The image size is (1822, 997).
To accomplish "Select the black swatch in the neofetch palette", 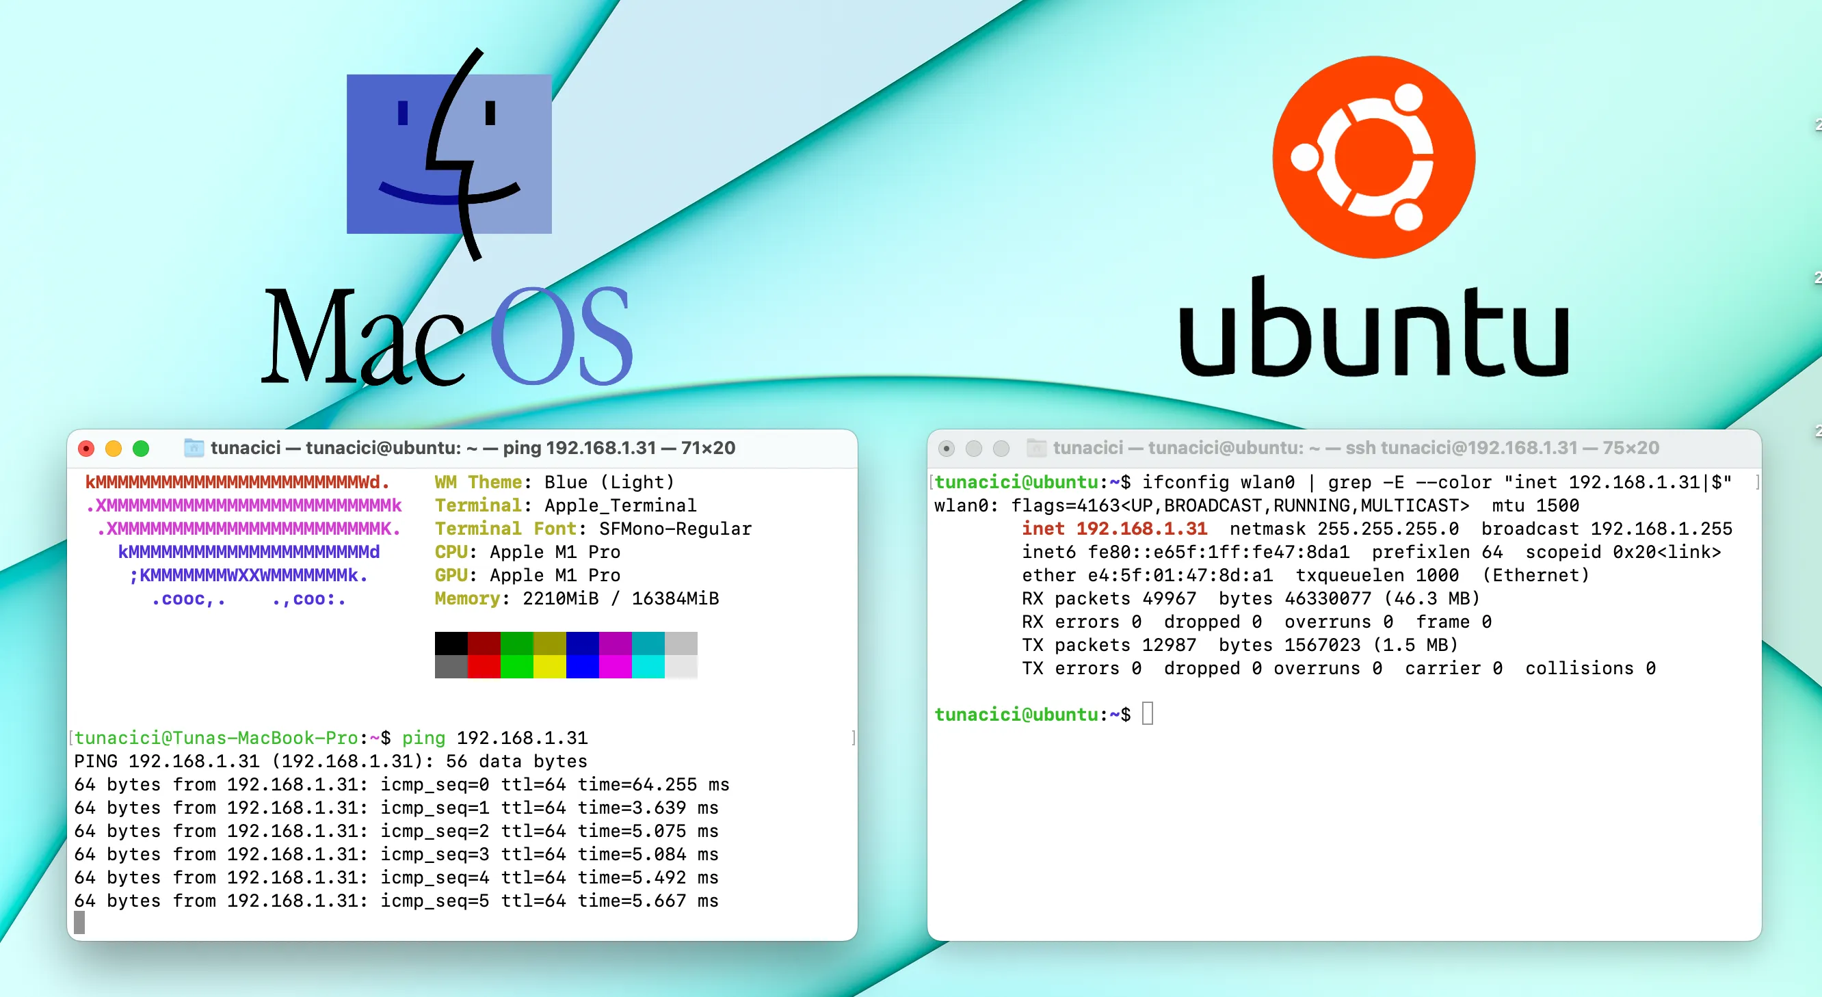I will (x=451, y=643).
